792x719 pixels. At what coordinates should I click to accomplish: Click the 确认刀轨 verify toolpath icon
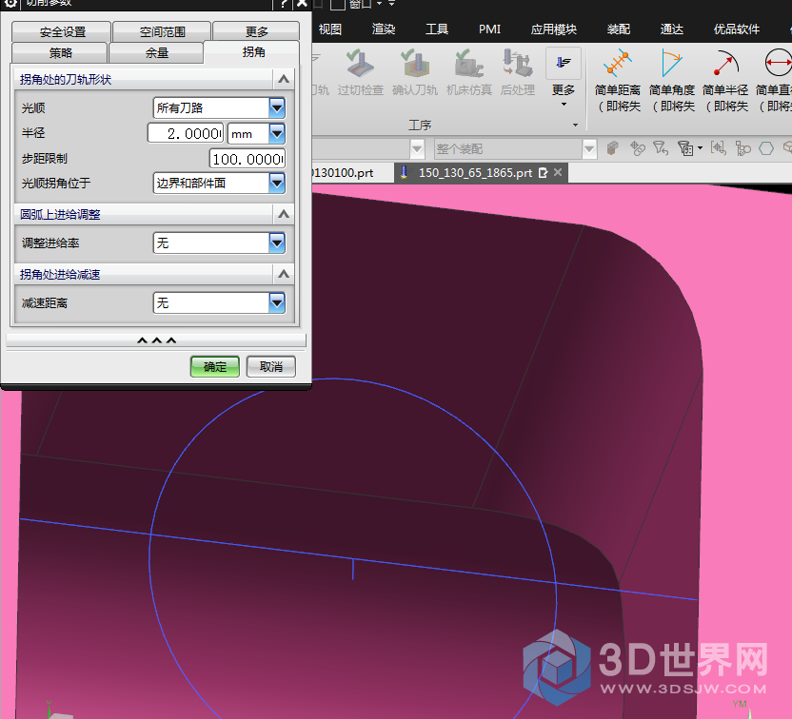[x=415, y=63]
